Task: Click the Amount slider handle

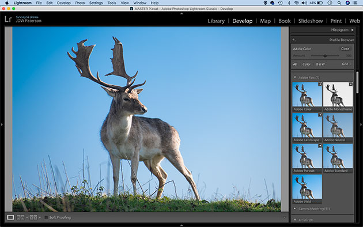Action: pyautogui.click(x=325, y=56)
